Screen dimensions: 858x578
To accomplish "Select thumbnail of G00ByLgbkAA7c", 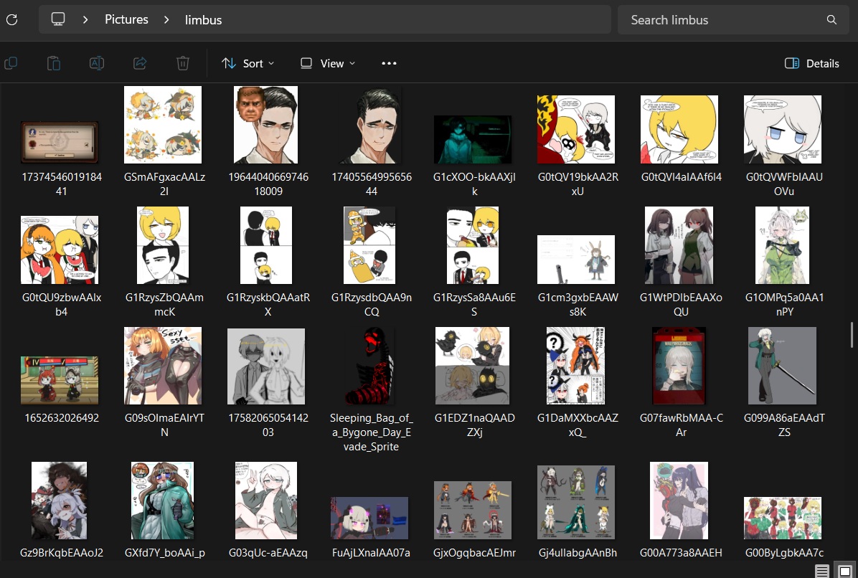I will click(x=783, y=518).
